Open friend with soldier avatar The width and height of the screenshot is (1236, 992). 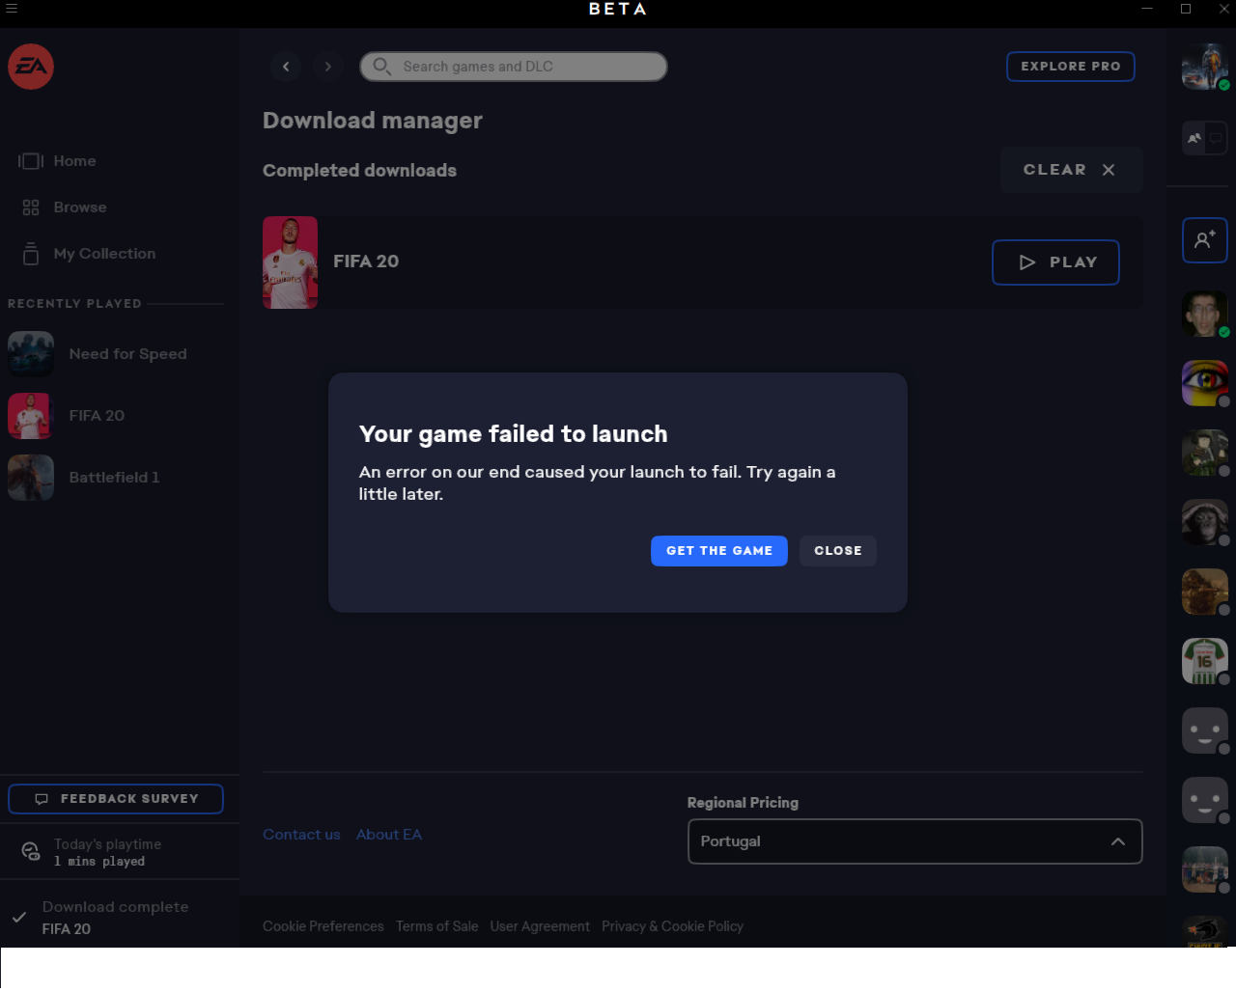(1205, 453)
